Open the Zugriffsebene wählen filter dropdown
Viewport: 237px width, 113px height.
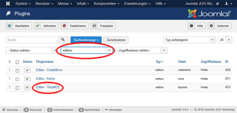click(141, 50)
